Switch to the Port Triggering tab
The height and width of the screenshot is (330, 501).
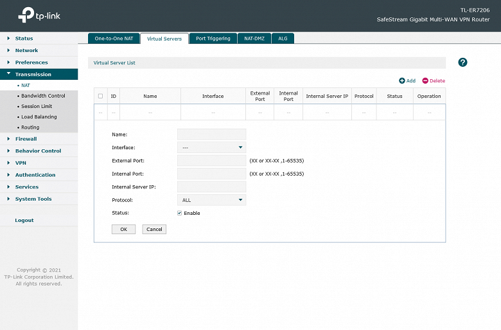coord(213,39)
